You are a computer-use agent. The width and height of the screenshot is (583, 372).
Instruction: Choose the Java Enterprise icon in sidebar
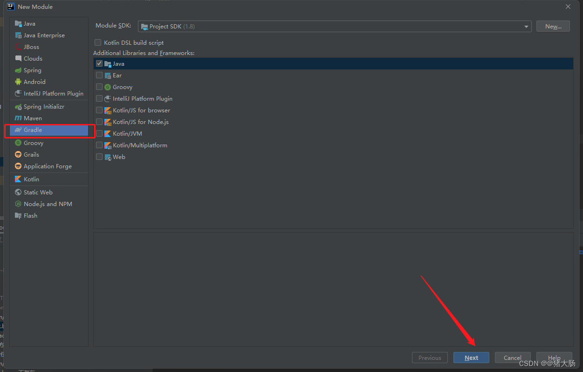coord(18,35)
